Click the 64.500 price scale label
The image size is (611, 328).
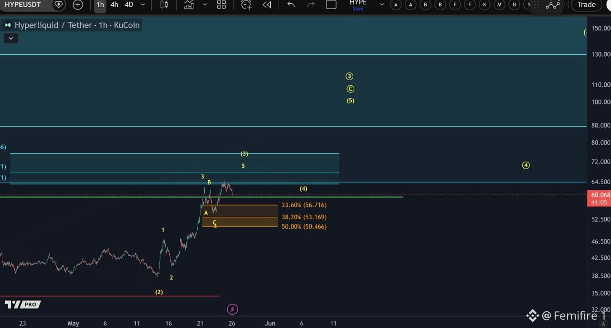point(600,182)
